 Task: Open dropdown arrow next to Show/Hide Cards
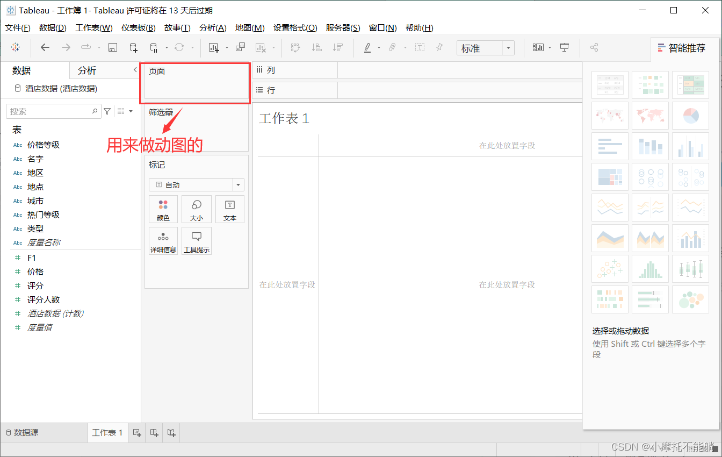tap(550, 48)
